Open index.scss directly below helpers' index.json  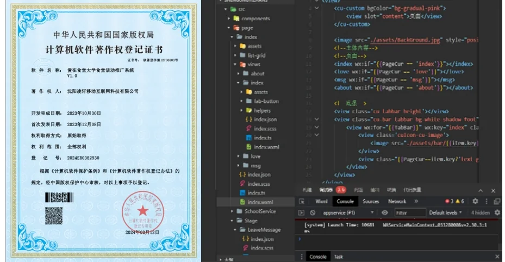(265, 129)
